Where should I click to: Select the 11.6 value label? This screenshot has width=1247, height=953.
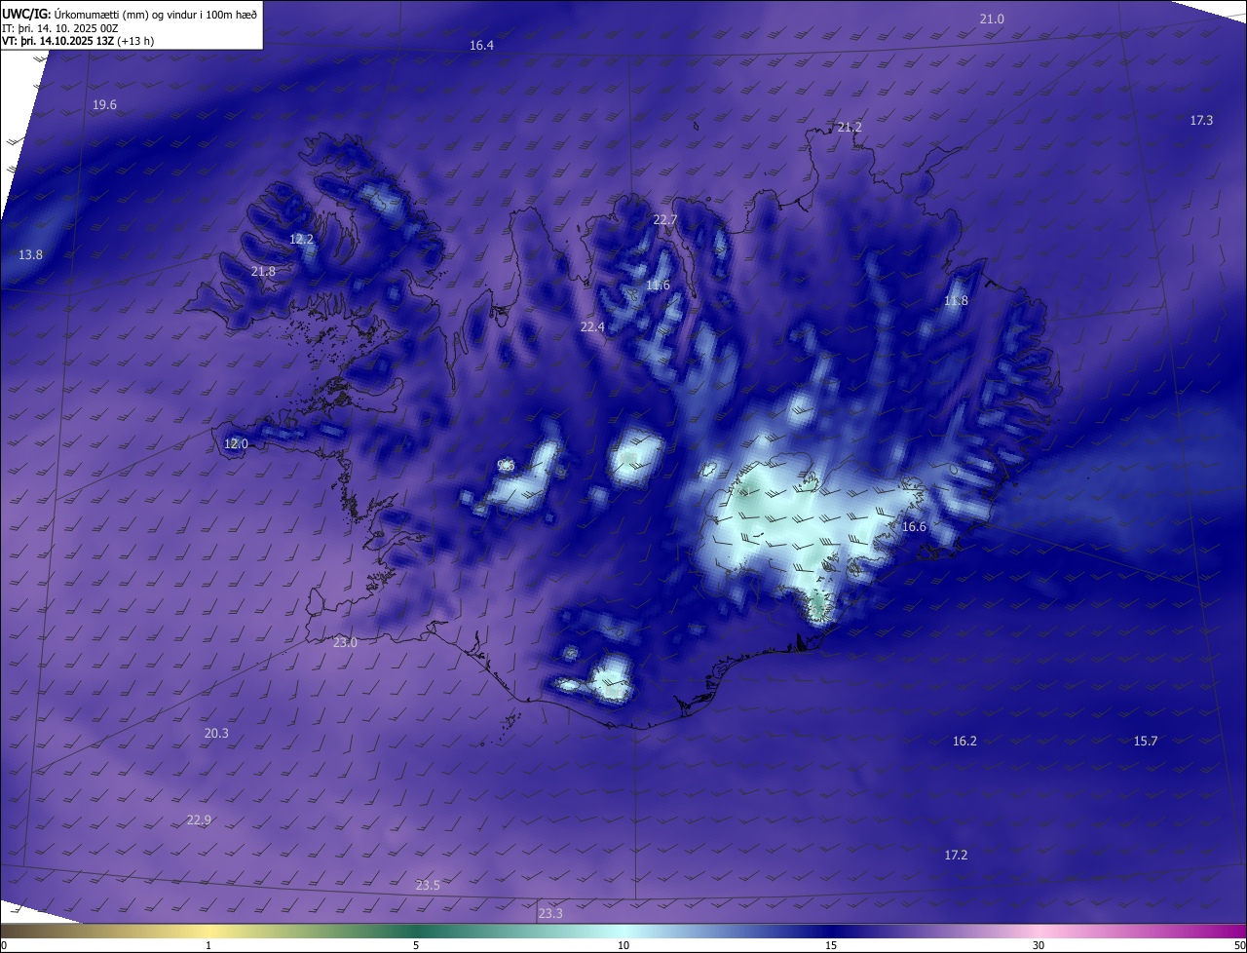pyautogui.click(x=658, y=286)
